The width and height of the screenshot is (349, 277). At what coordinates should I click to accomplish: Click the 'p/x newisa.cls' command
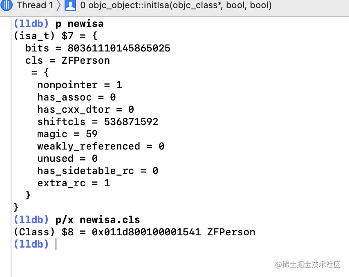(98, 220)
